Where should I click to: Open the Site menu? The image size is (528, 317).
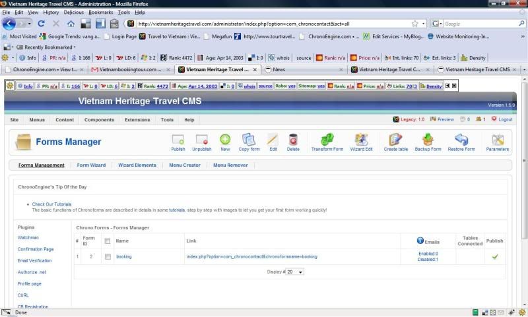pyautogui.click(x=14, y=120)
